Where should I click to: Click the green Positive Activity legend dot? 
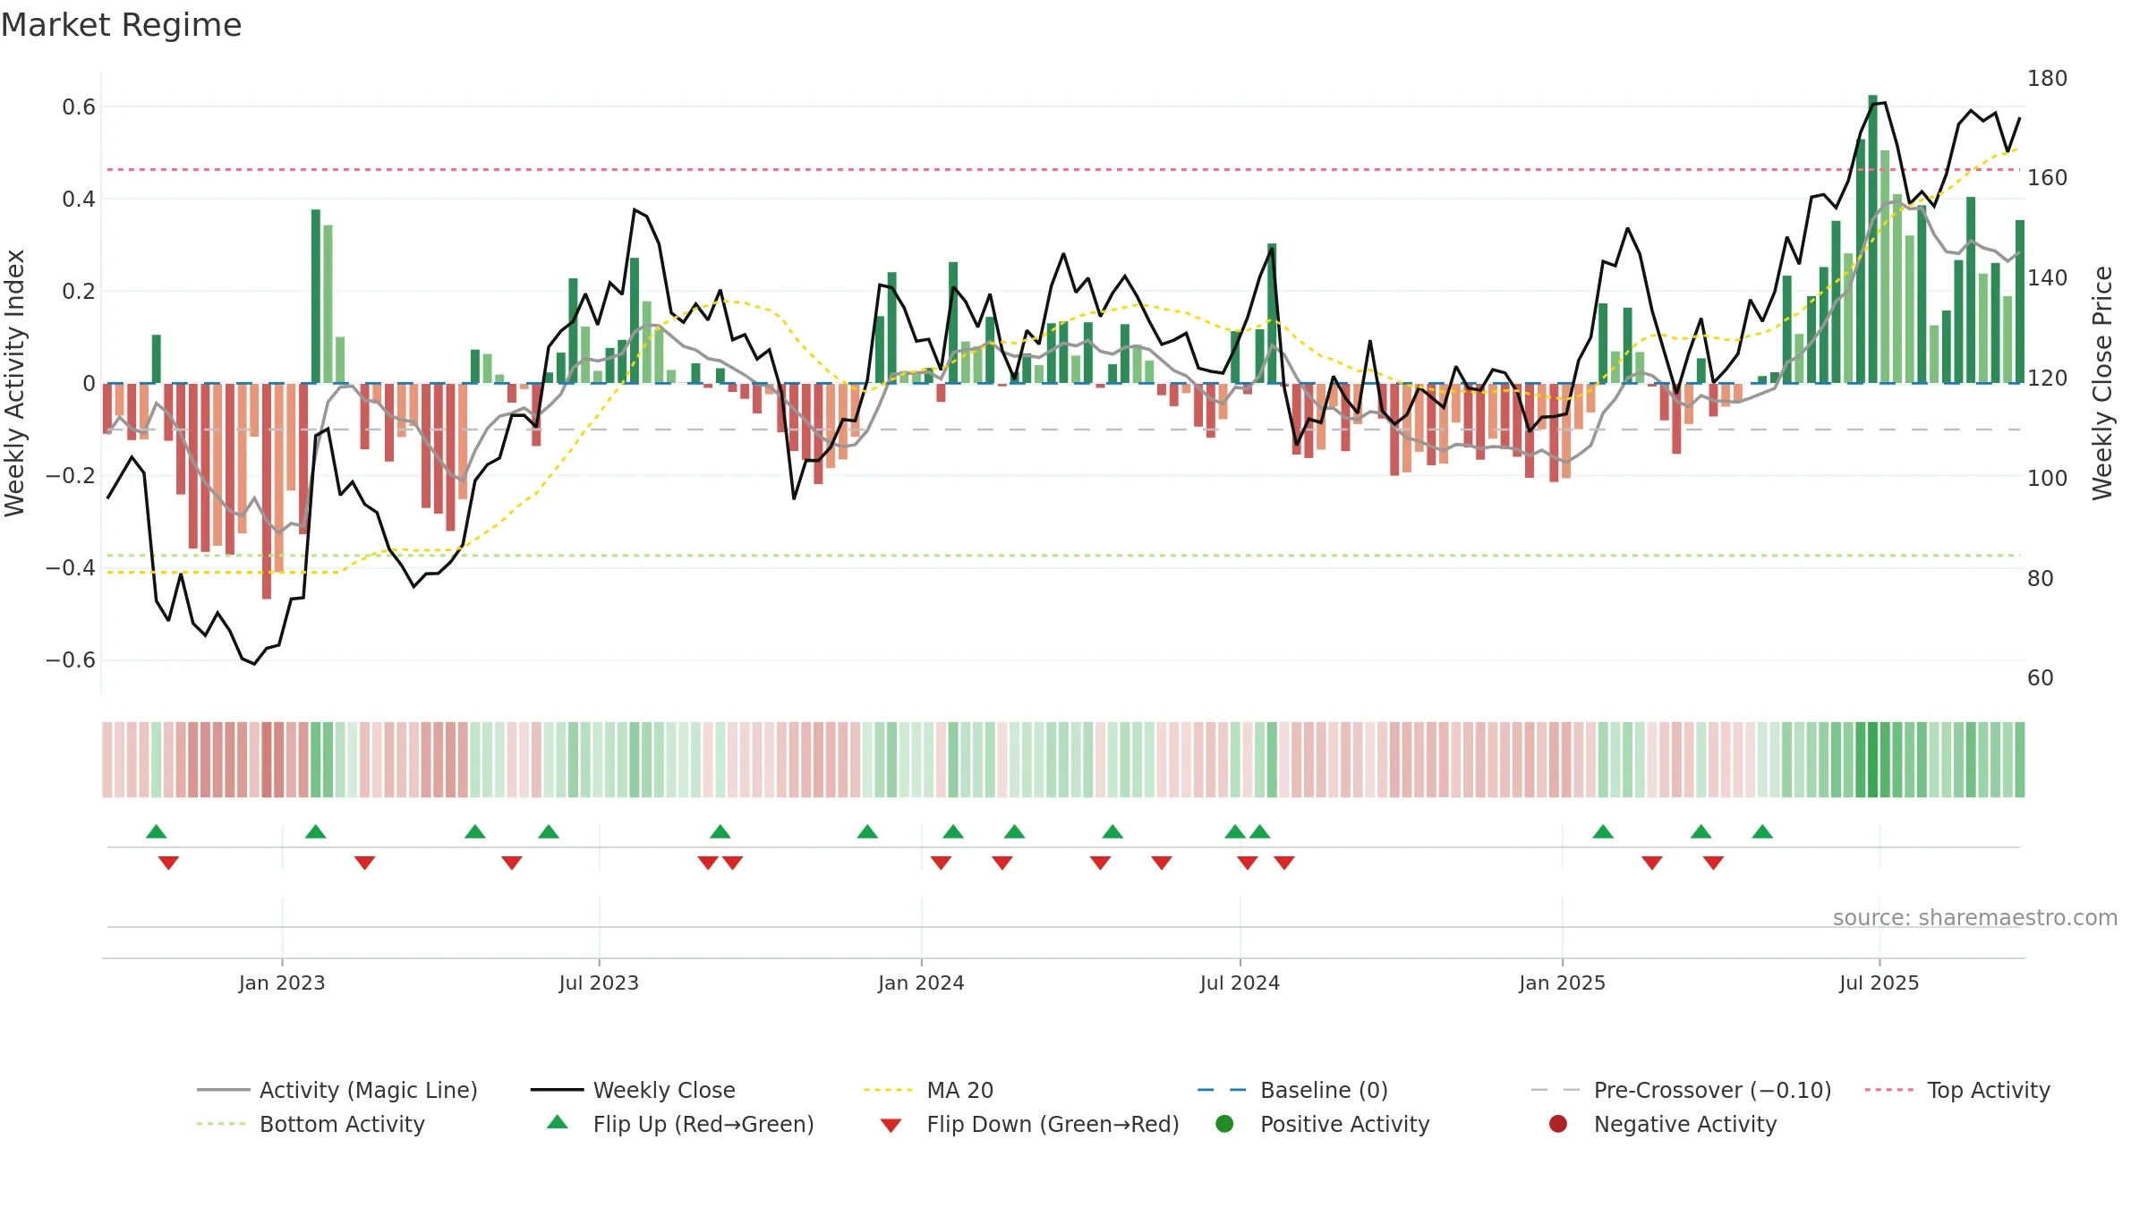(1225, 1123)
